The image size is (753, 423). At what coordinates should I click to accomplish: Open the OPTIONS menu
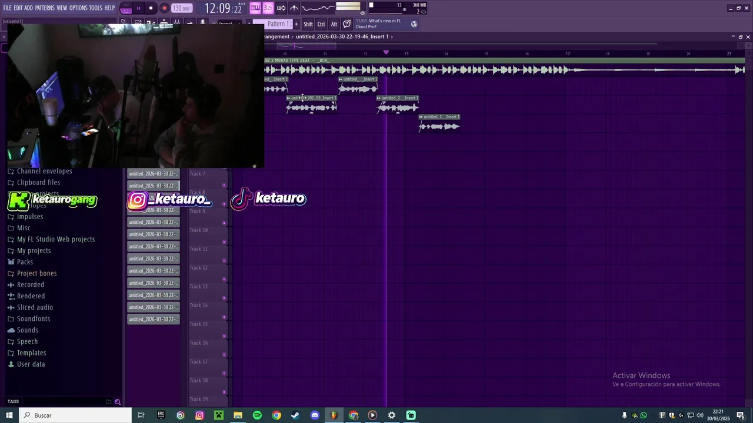78,8
